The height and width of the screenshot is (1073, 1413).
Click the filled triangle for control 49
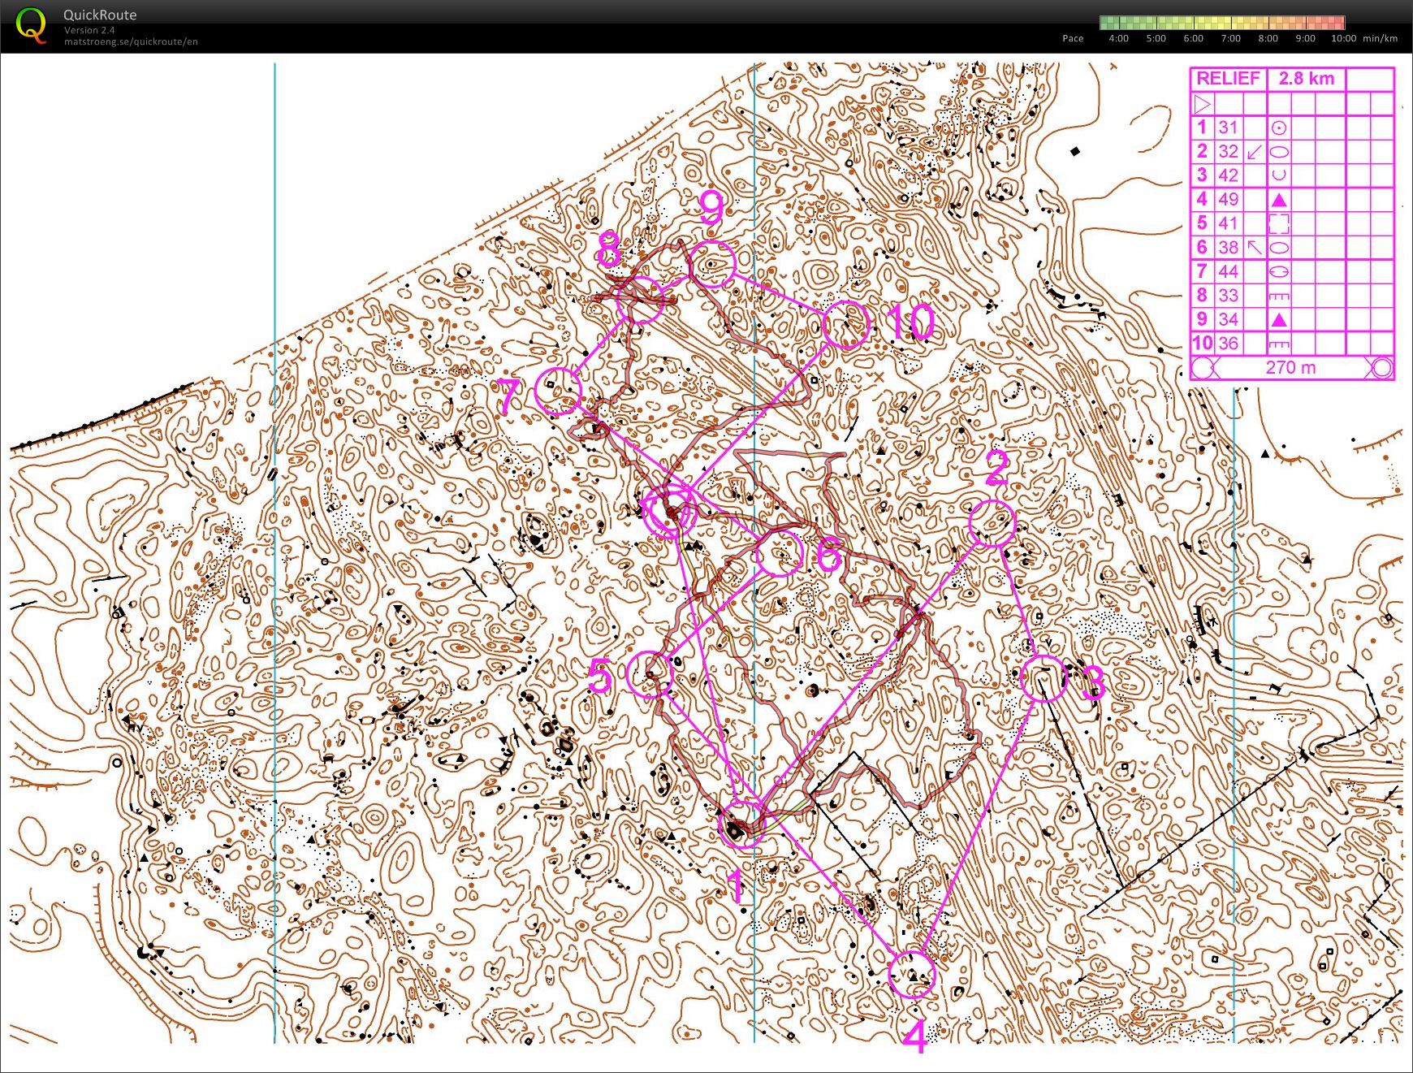[1278, 200]
